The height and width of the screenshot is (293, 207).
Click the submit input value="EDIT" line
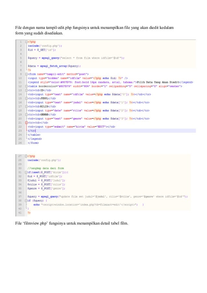pyautogui.click(x=71, y=127)
